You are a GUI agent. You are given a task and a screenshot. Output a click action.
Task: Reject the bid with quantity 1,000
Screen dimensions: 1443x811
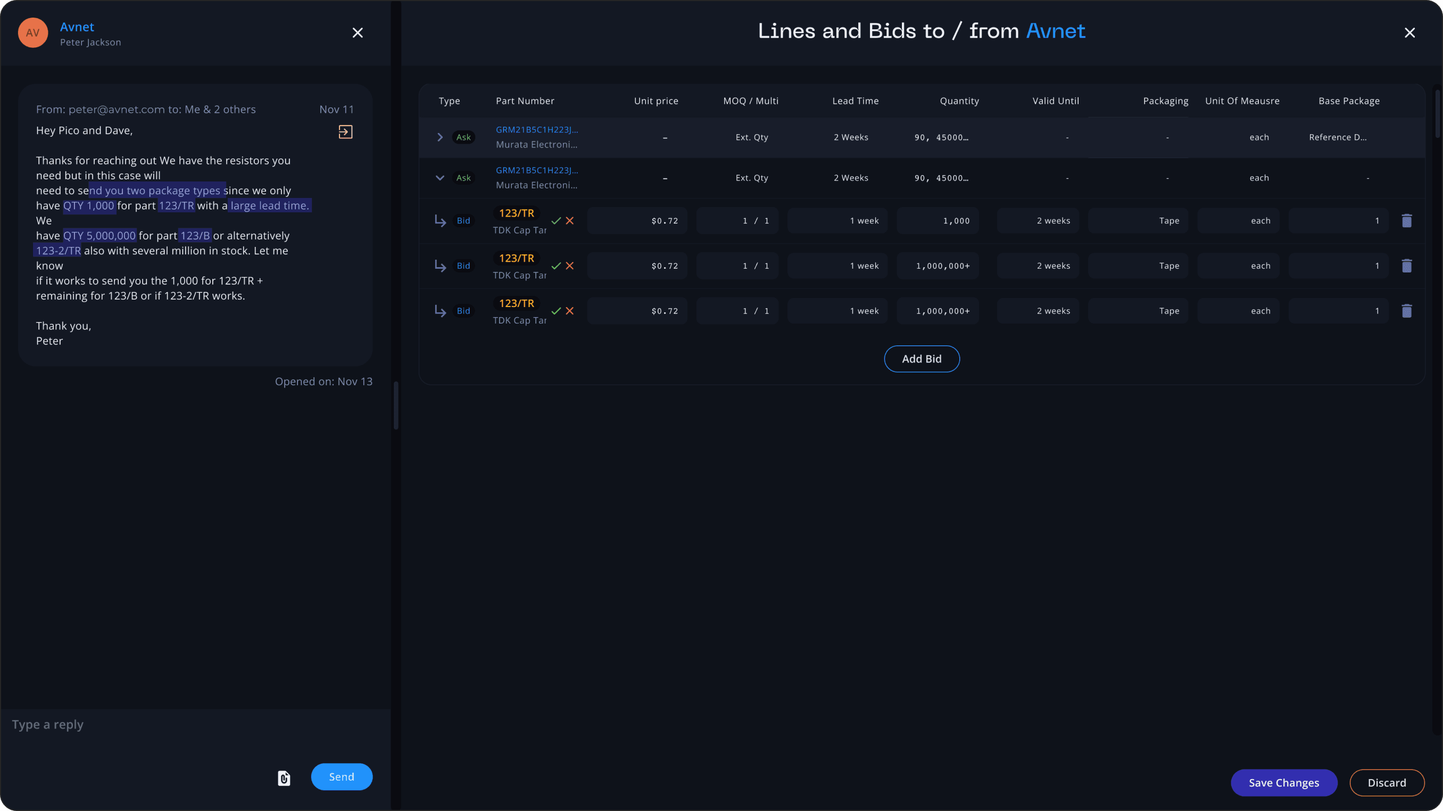point(570,221)
